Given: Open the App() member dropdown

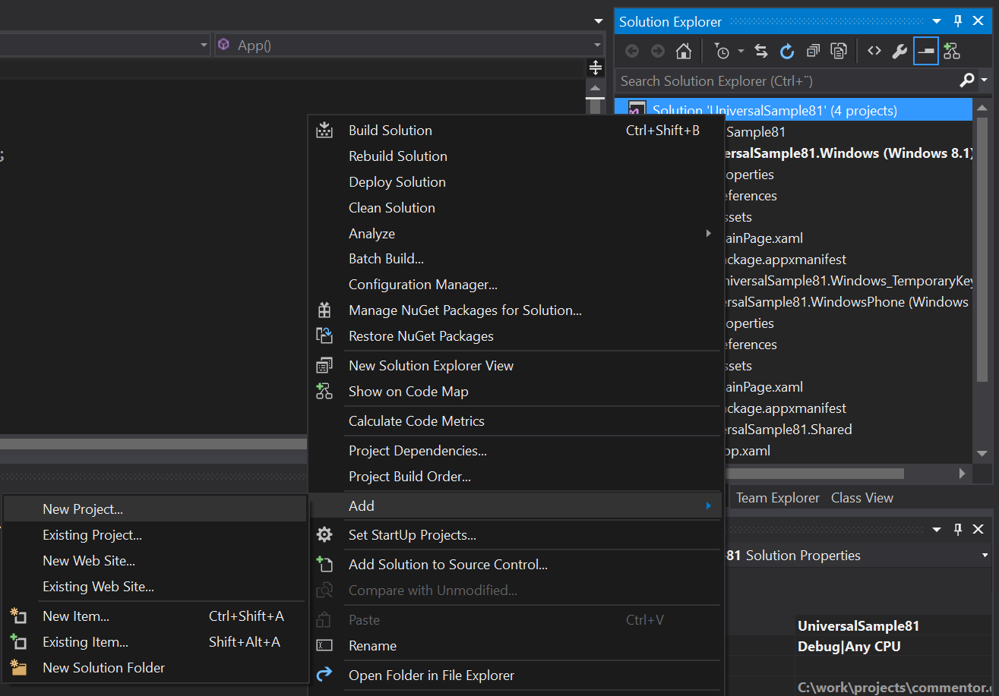Looking at the screenshot, I should pos(598,46).
